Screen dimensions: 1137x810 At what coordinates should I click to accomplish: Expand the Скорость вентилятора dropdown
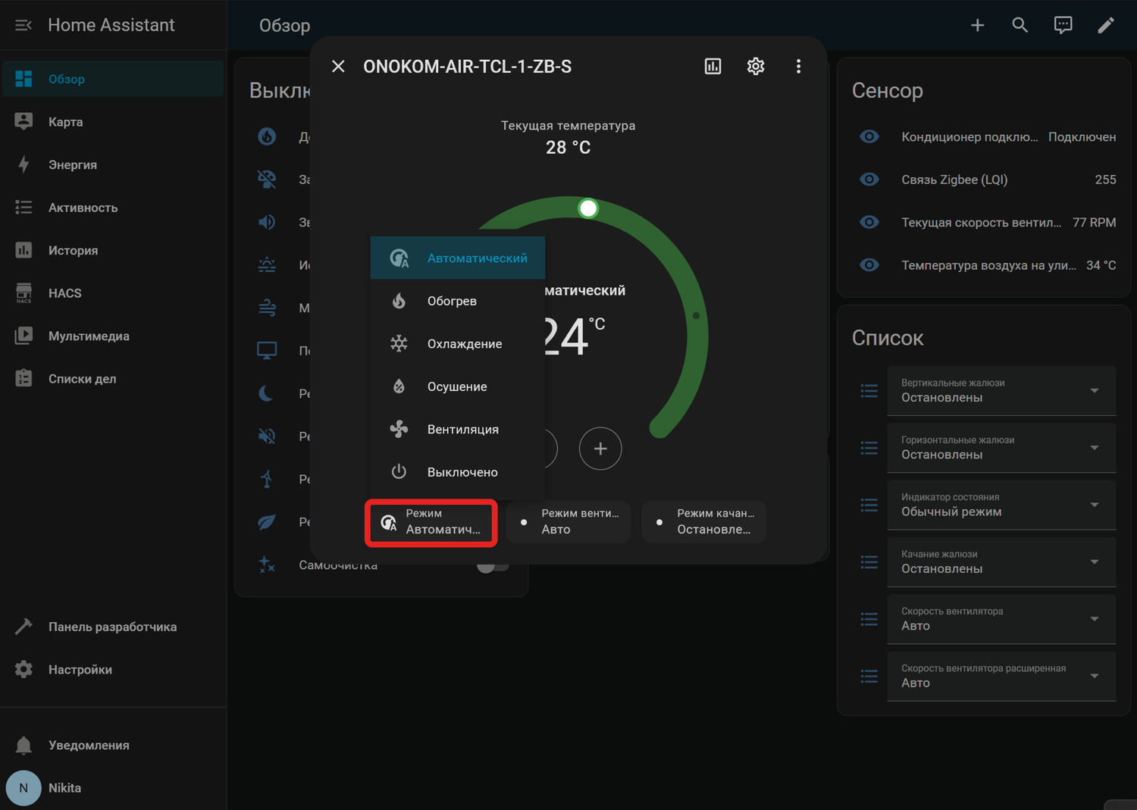1001,619
